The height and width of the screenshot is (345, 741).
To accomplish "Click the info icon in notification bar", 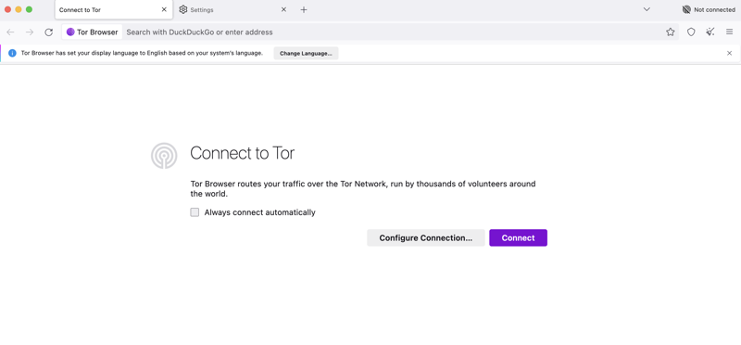I will pyautogui.click(x=12, y=53).
